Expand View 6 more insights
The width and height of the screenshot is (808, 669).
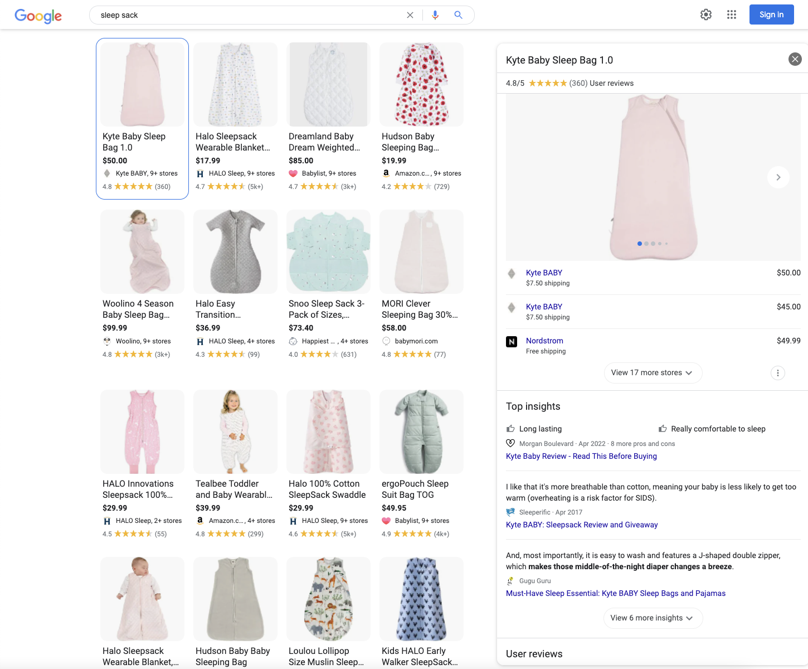(x=653, y=618)
